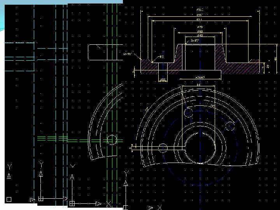
Task: Select the vertical 40 height dimension text
Action: (276, 59)
